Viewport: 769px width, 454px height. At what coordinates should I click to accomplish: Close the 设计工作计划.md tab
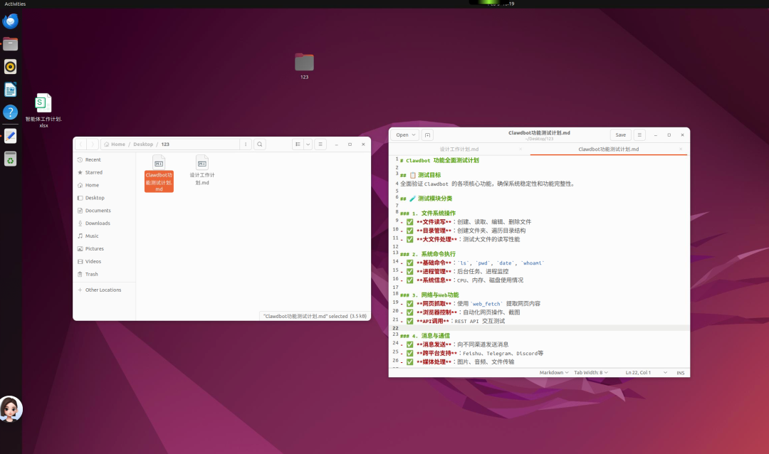pyautogui.click(x=520, y=149)
